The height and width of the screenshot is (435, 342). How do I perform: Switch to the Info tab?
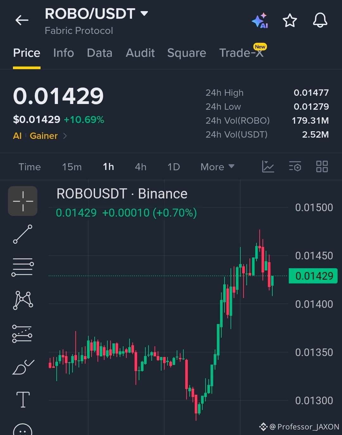[64, 53]
